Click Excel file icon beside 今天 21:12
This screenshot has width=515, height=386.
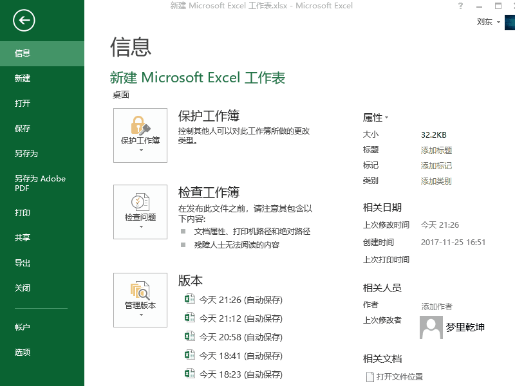189,318
